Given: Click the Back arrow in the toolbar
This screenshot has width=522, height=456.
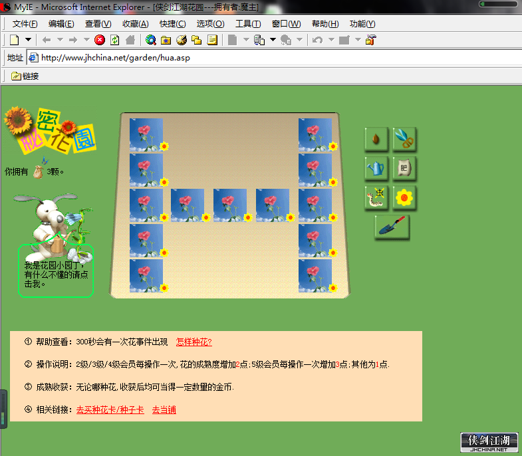Looking at the screenshot, I should 47,40.
